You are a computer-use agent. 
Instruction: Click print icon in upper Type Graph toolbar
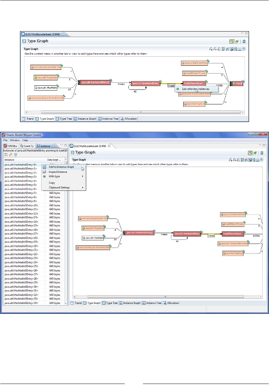coord(240,49)
